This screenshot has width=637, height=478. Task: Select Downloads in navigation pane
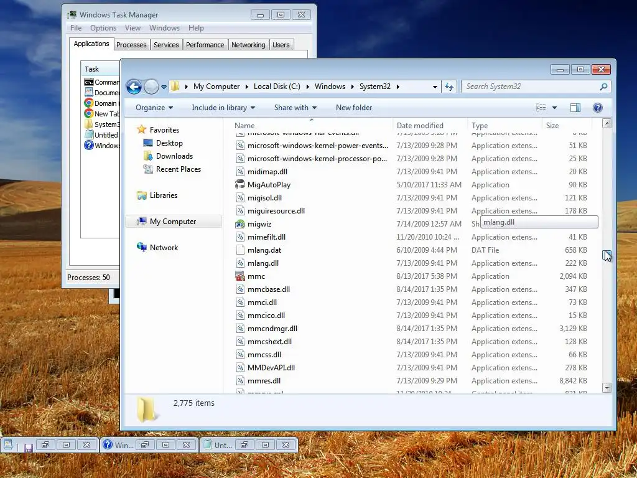(174, 156)
